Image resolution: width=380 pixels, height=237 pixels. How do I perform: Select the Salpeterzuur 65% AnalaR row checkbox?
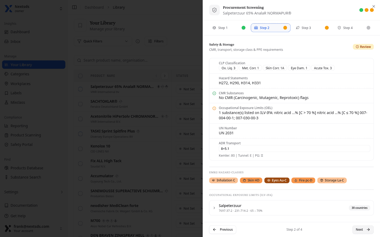[x=80, y=89]
